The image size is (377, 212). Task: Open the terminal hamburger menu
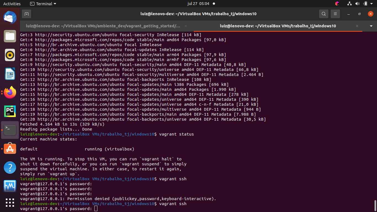pyautogui.click(x=335, y=14)
